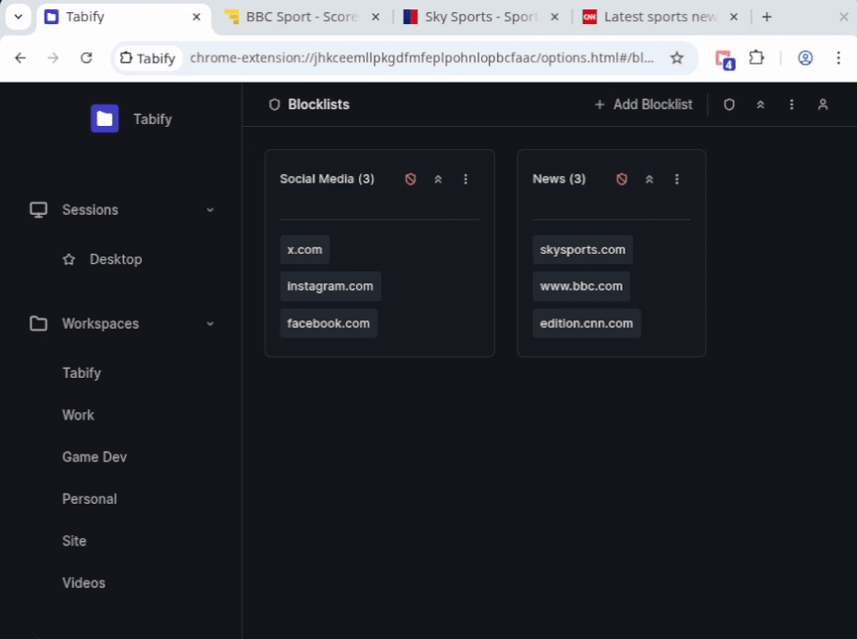Screen dimensions: 857x639
Task: Switch to the Latest sports news tab
Action: tap(660, 17)
